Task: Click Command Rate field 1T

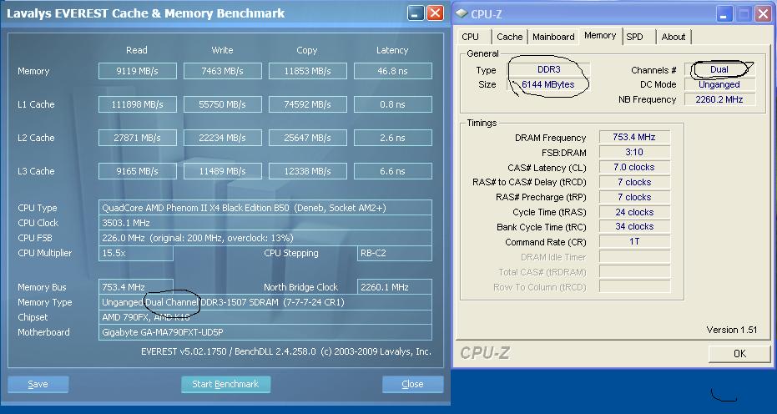Action: point(635,241)
